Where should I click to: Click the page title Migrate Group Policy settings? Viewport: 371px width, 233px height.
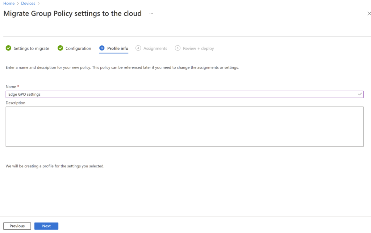coord(72,13)
